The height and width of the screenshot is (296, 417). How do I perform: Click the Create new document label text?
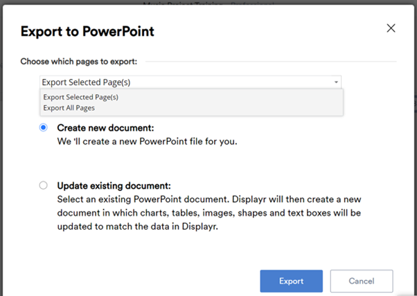point(105,128)
